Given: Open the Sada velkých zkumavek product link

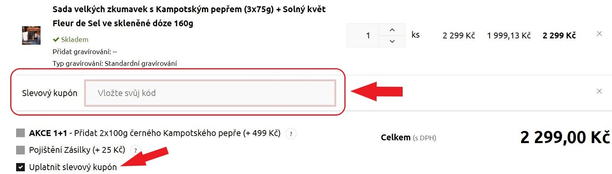Looking at the screenshot, I should [189, 16].
